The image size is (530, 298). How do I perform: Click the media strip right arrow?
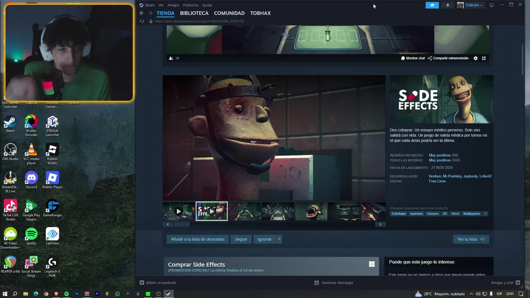380,224
